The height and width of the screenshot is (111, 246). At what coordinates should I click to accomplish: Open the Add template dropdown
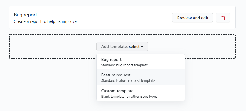pos(122,47)
